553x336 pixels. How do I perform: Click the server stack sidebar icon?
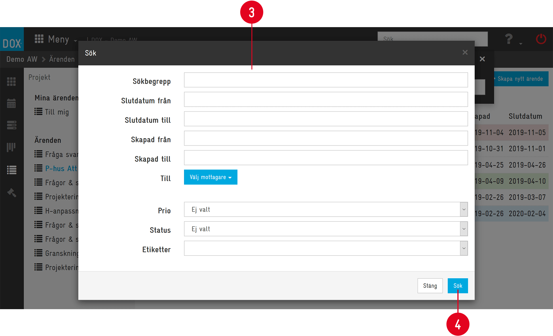pyautogui.click(x=11, y=125)
